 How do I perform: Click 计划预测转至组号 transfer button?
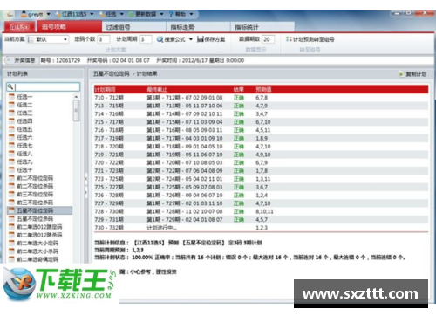(x=310, y=39)
